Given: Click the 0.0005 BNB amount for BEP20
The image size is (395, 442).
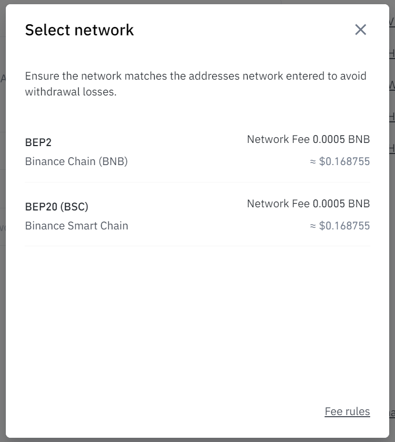Looking at the screenshot, I should click(341, 204).
